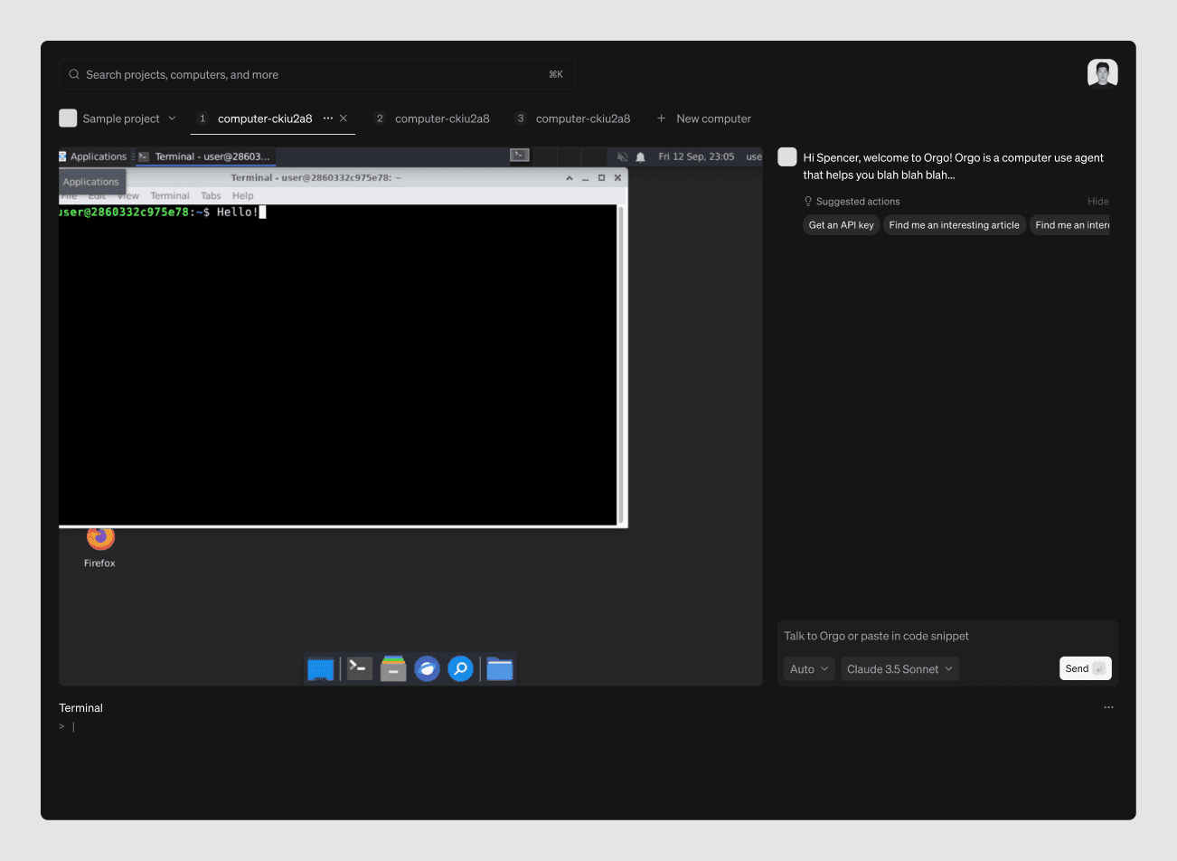Toggle the muted volume icon in the panel
The width and height of the screenshot is (1177, 861).
pyautogui.click(x=622, y=156)
